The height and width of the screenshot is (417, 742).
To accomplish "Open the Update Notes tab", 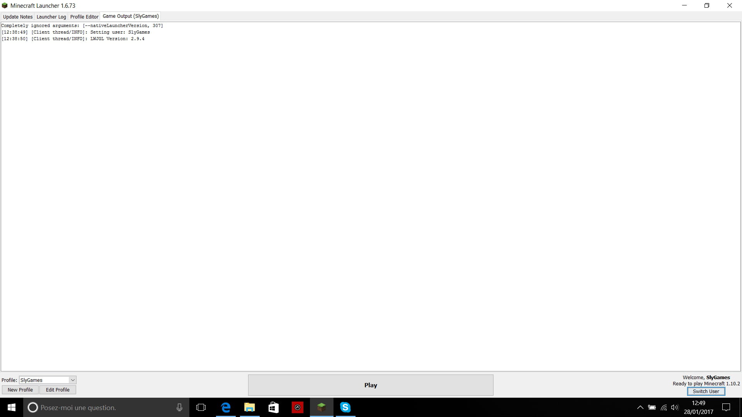I will tap(18, 17).
